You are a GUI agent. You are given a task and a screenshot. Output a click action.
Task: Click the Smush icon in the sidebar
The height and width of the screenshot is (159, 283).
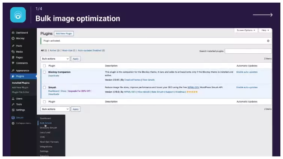tap(13, 118)
